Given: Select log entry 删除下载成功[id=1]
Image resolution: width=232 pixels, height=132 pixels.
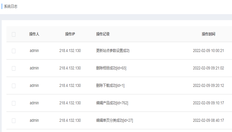Looking at the screenshot, I should click(110, 85).
